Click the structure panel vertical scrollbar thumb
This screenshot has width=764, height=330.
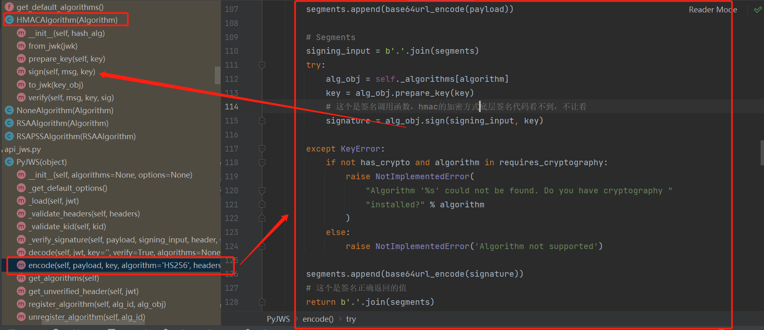[218, 75]
